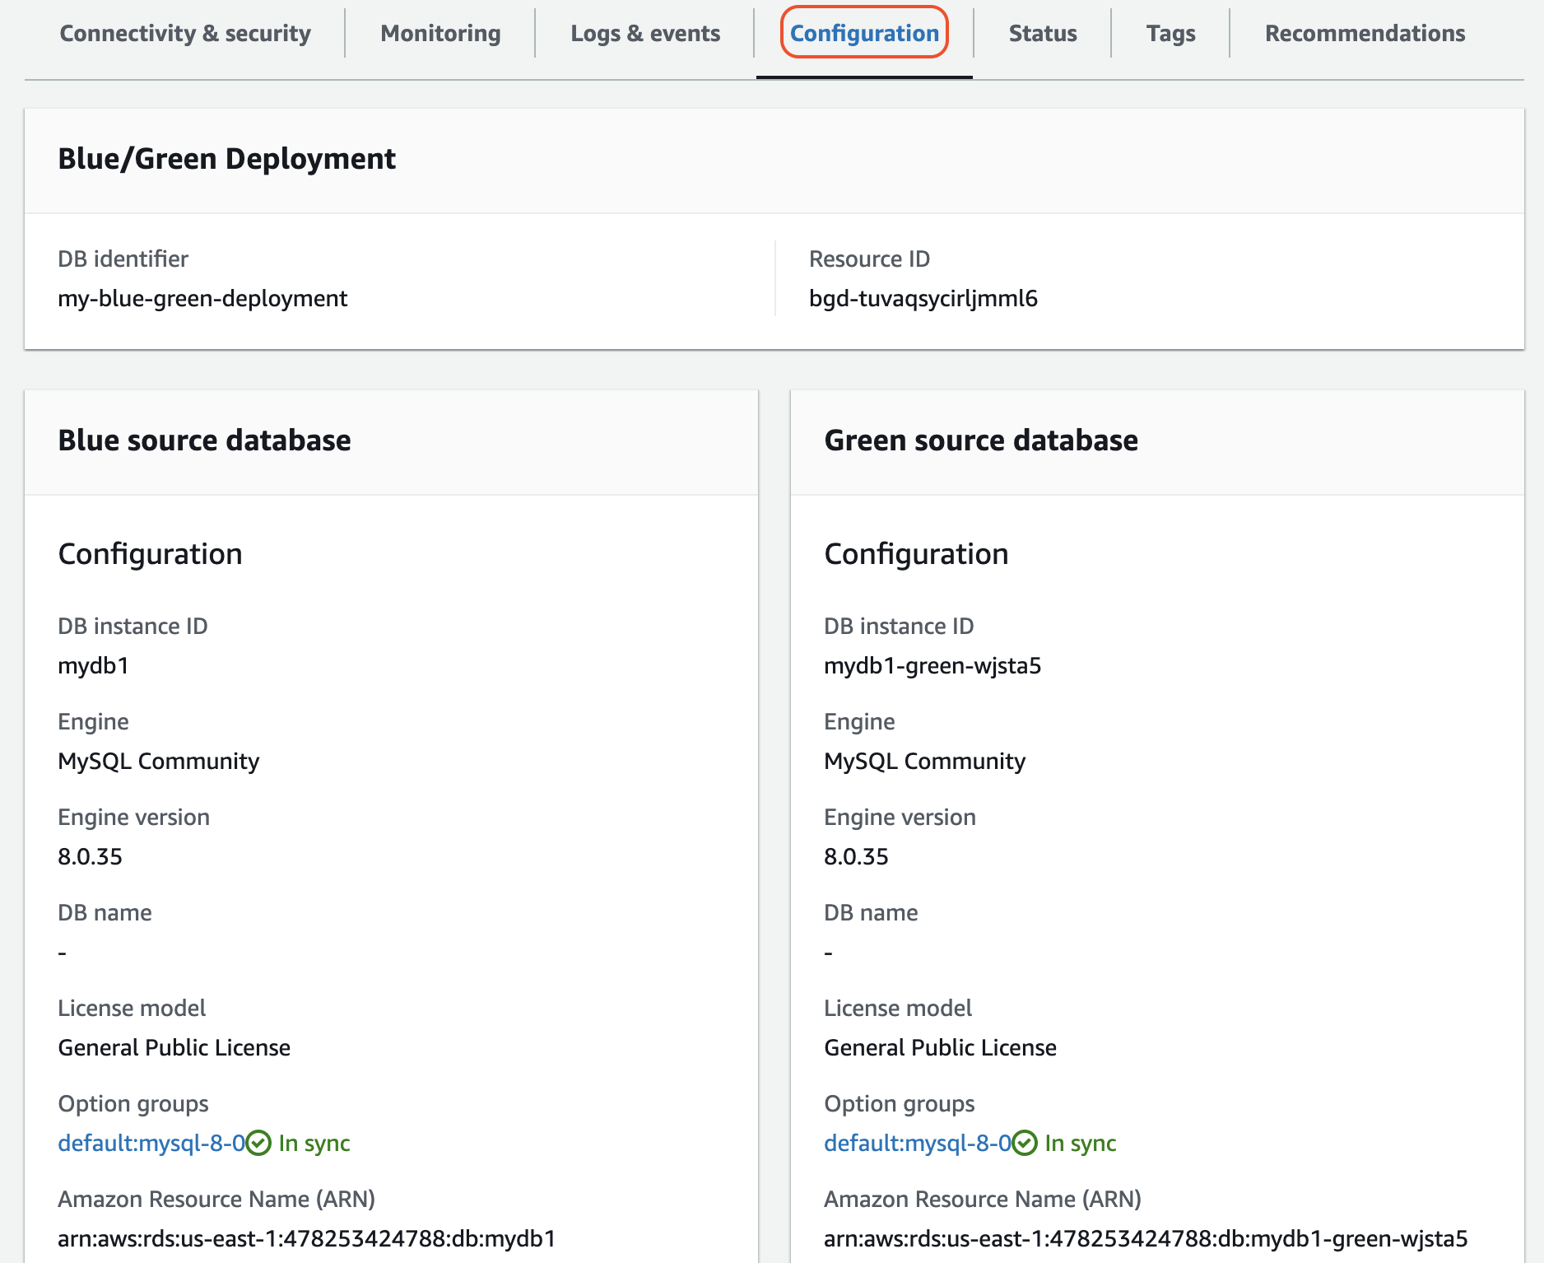
Task: Click the Green source database panel header
Action: [x=981, y=440]
